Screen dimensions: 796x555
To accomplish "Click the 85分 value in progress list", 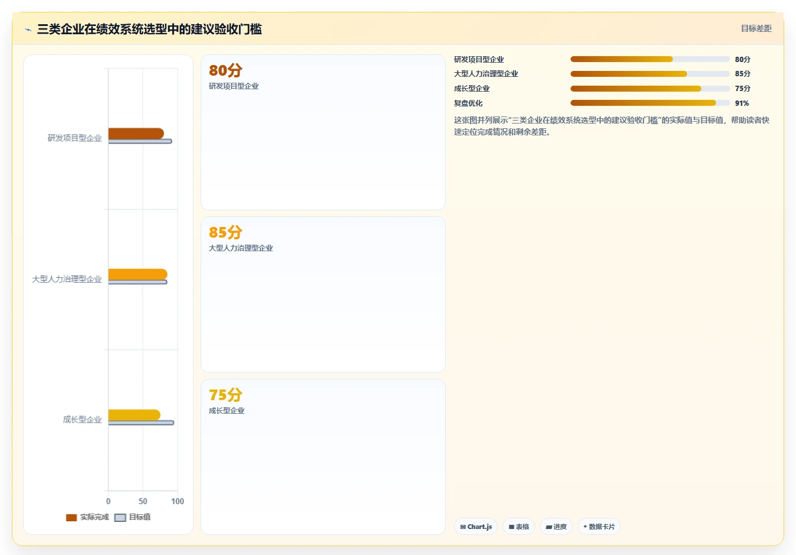I will pyautogui.click(x=743, y=74).
